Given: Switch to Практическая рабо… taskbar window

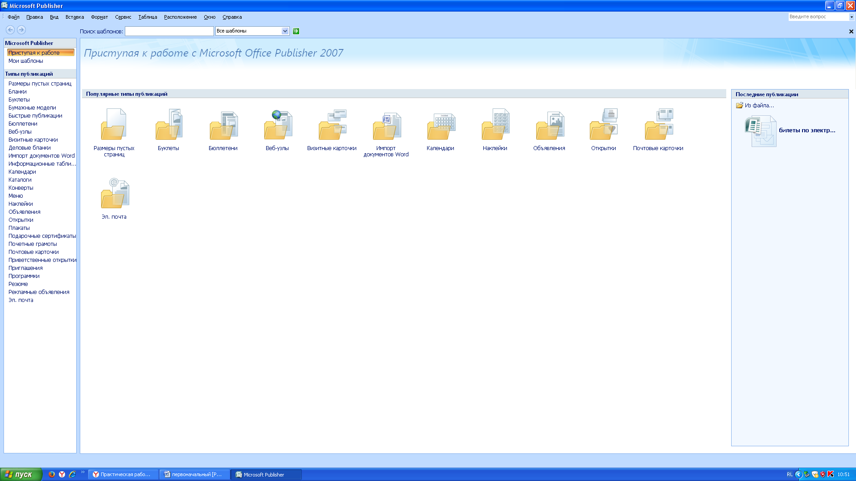Looking at the screenshot, I should click(123, 475).
